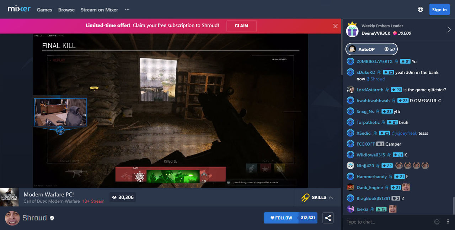This screenshot has width=455, height=230.
Task: Open Snxg_Ns's chat avatar
Action: tap(350, 111)
